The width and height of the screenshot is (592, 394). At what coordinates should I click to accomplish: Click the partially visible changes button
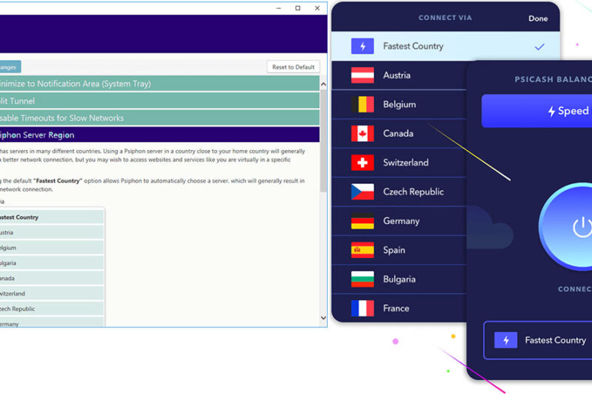click(x=10, y=67)
